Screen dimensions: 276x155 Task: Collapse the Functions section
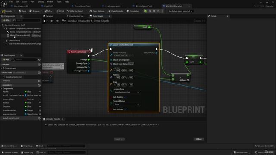click(2, 73)
